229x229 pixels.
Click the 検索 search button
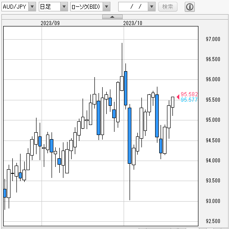click(x=168, y=7)
